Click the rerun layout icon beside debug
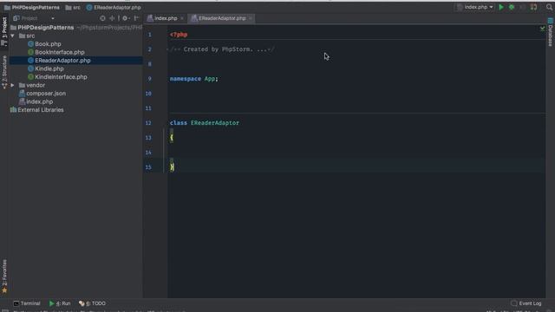Screen dimensions: 555x312 click(x=522, y=7)
